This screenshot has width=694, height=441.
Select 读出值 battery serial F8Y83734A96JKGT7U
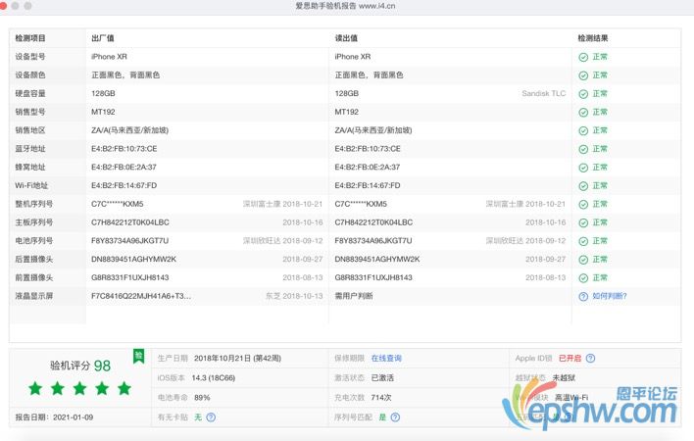373,241
